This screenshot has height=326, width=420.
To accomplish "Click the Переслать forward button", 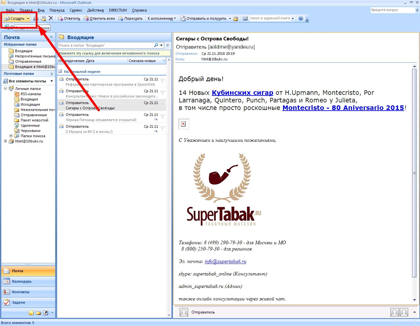I will pyautogui.click(x=130, y=18).
